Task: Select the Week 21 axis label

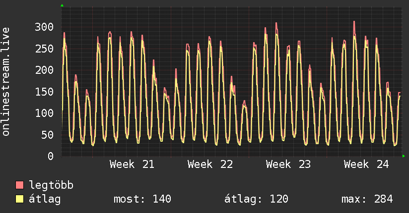Action: (132, 164)
